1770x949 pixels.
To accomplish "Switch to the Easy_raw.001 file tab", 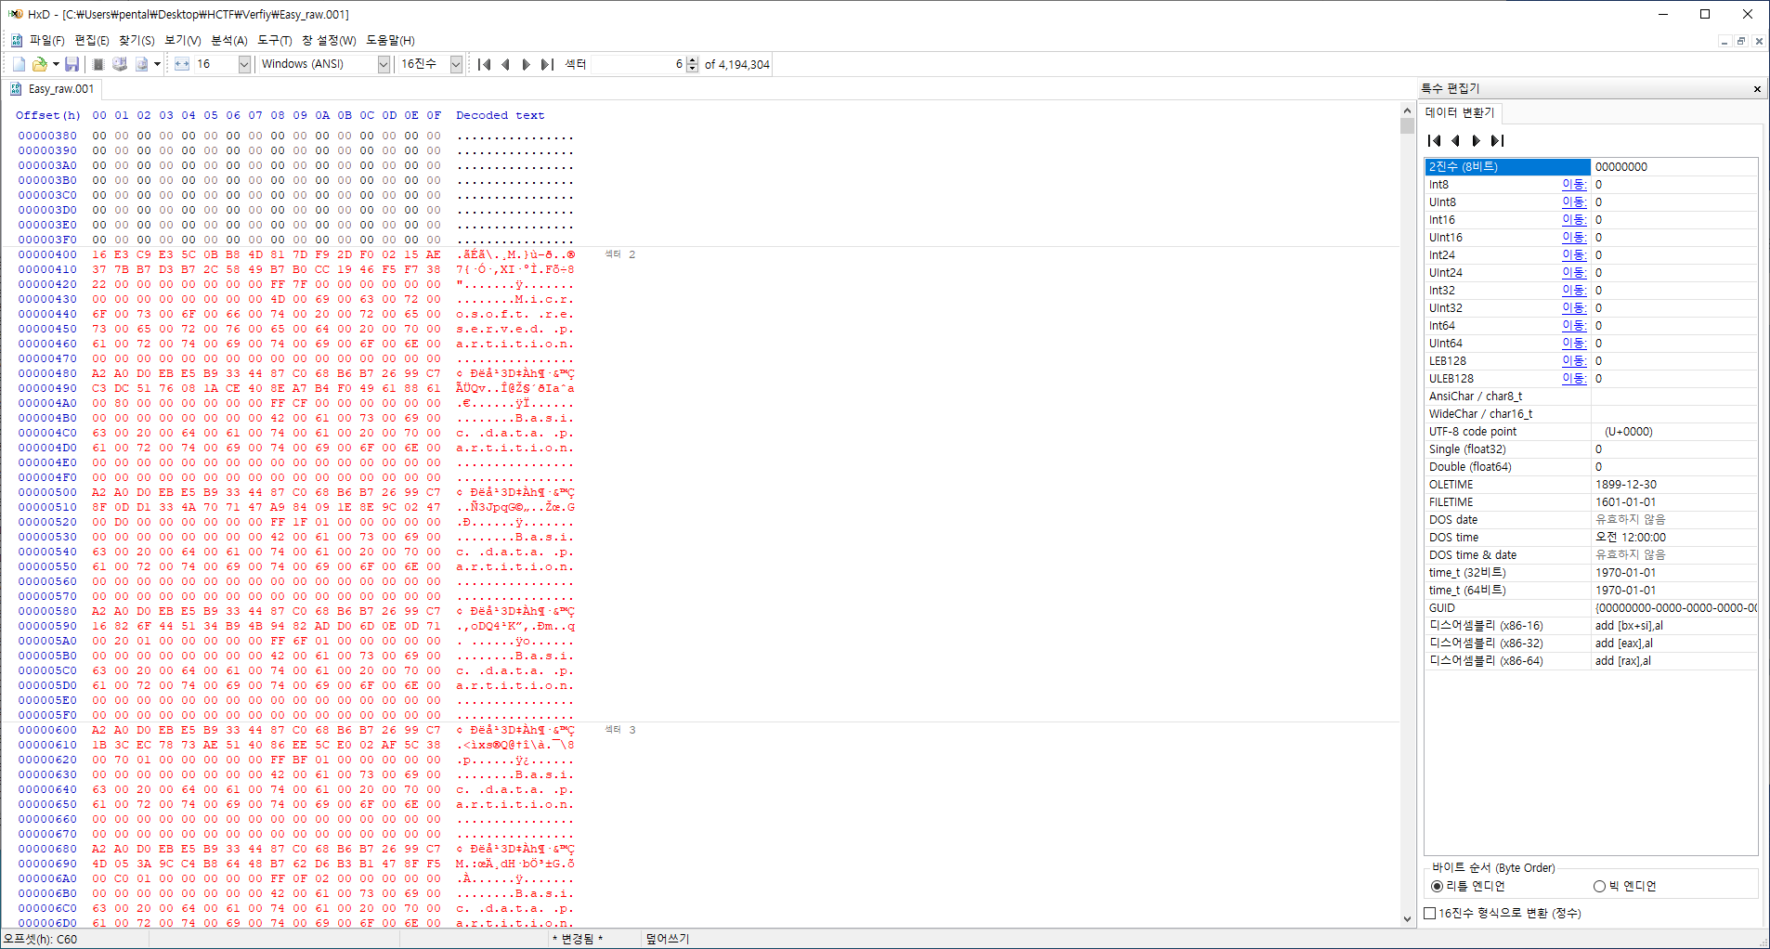I will pos(60,89).
